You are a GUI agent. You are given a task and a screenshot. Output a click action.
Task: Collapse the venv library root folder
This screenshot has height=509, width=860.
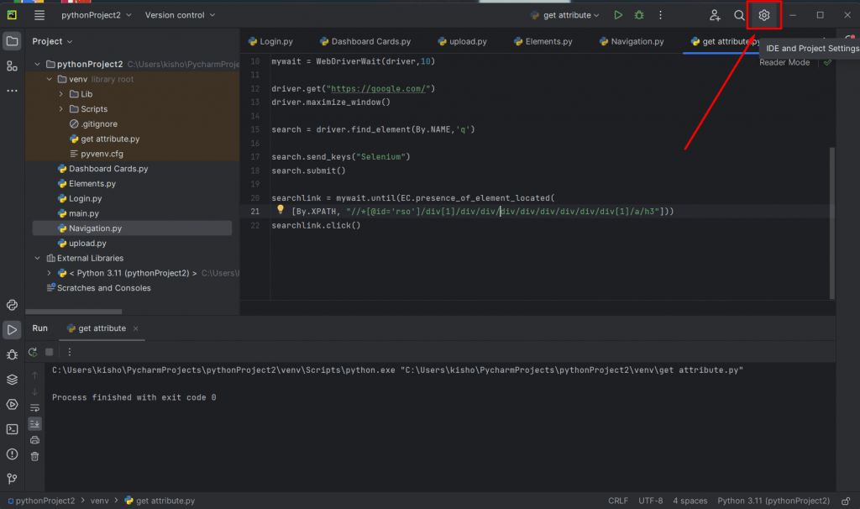50,79
